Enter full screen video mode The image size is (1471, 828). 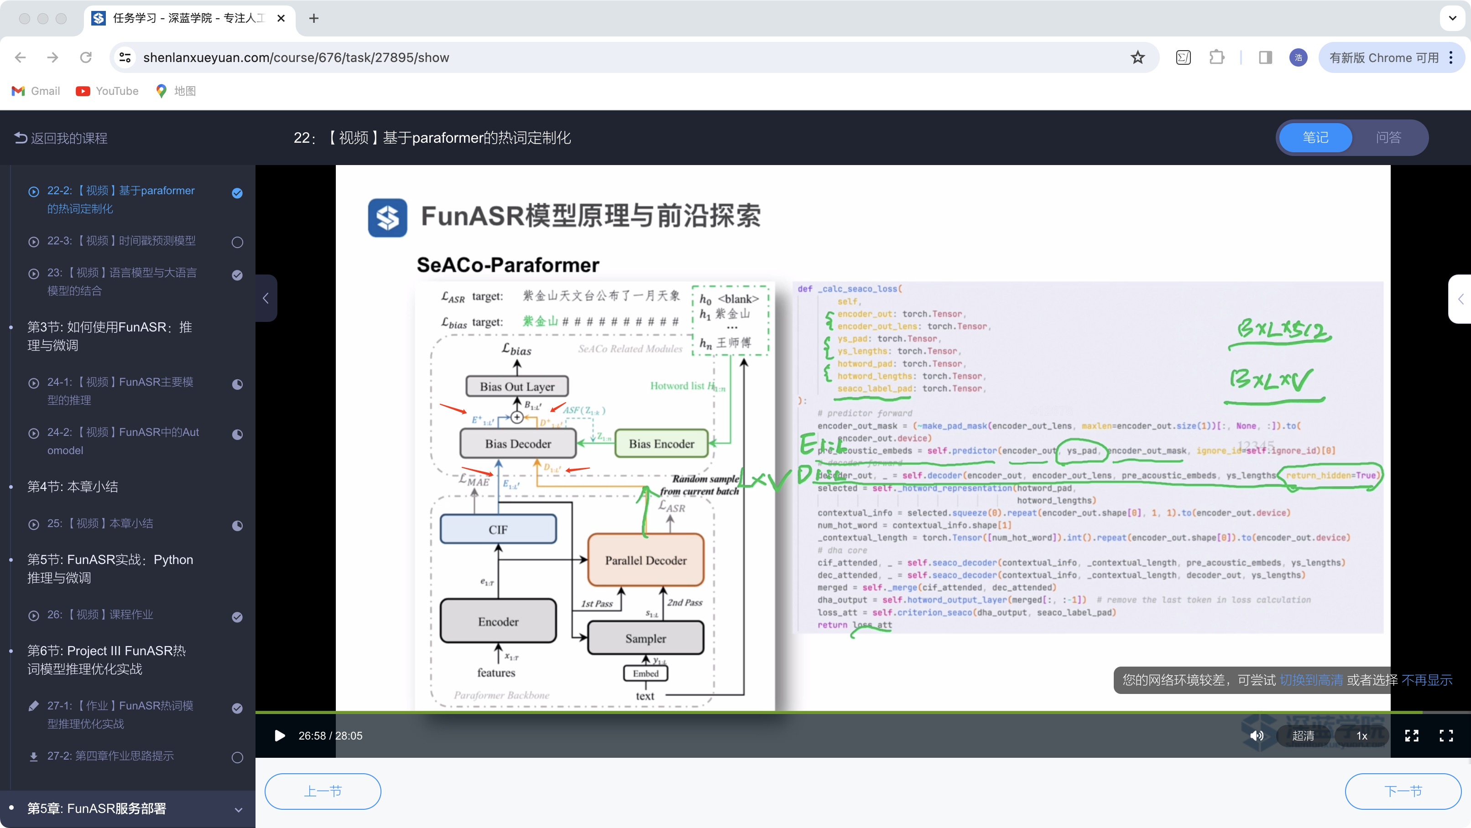point(1446,735)
